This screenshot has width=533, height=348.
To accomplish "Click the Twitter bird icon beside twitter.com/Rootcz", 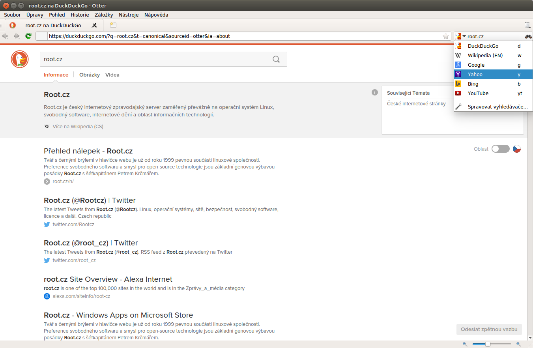I will click(x=47, y=225).
